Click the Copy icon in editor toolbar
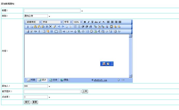179x110 pixels. [x=32, y=27]
